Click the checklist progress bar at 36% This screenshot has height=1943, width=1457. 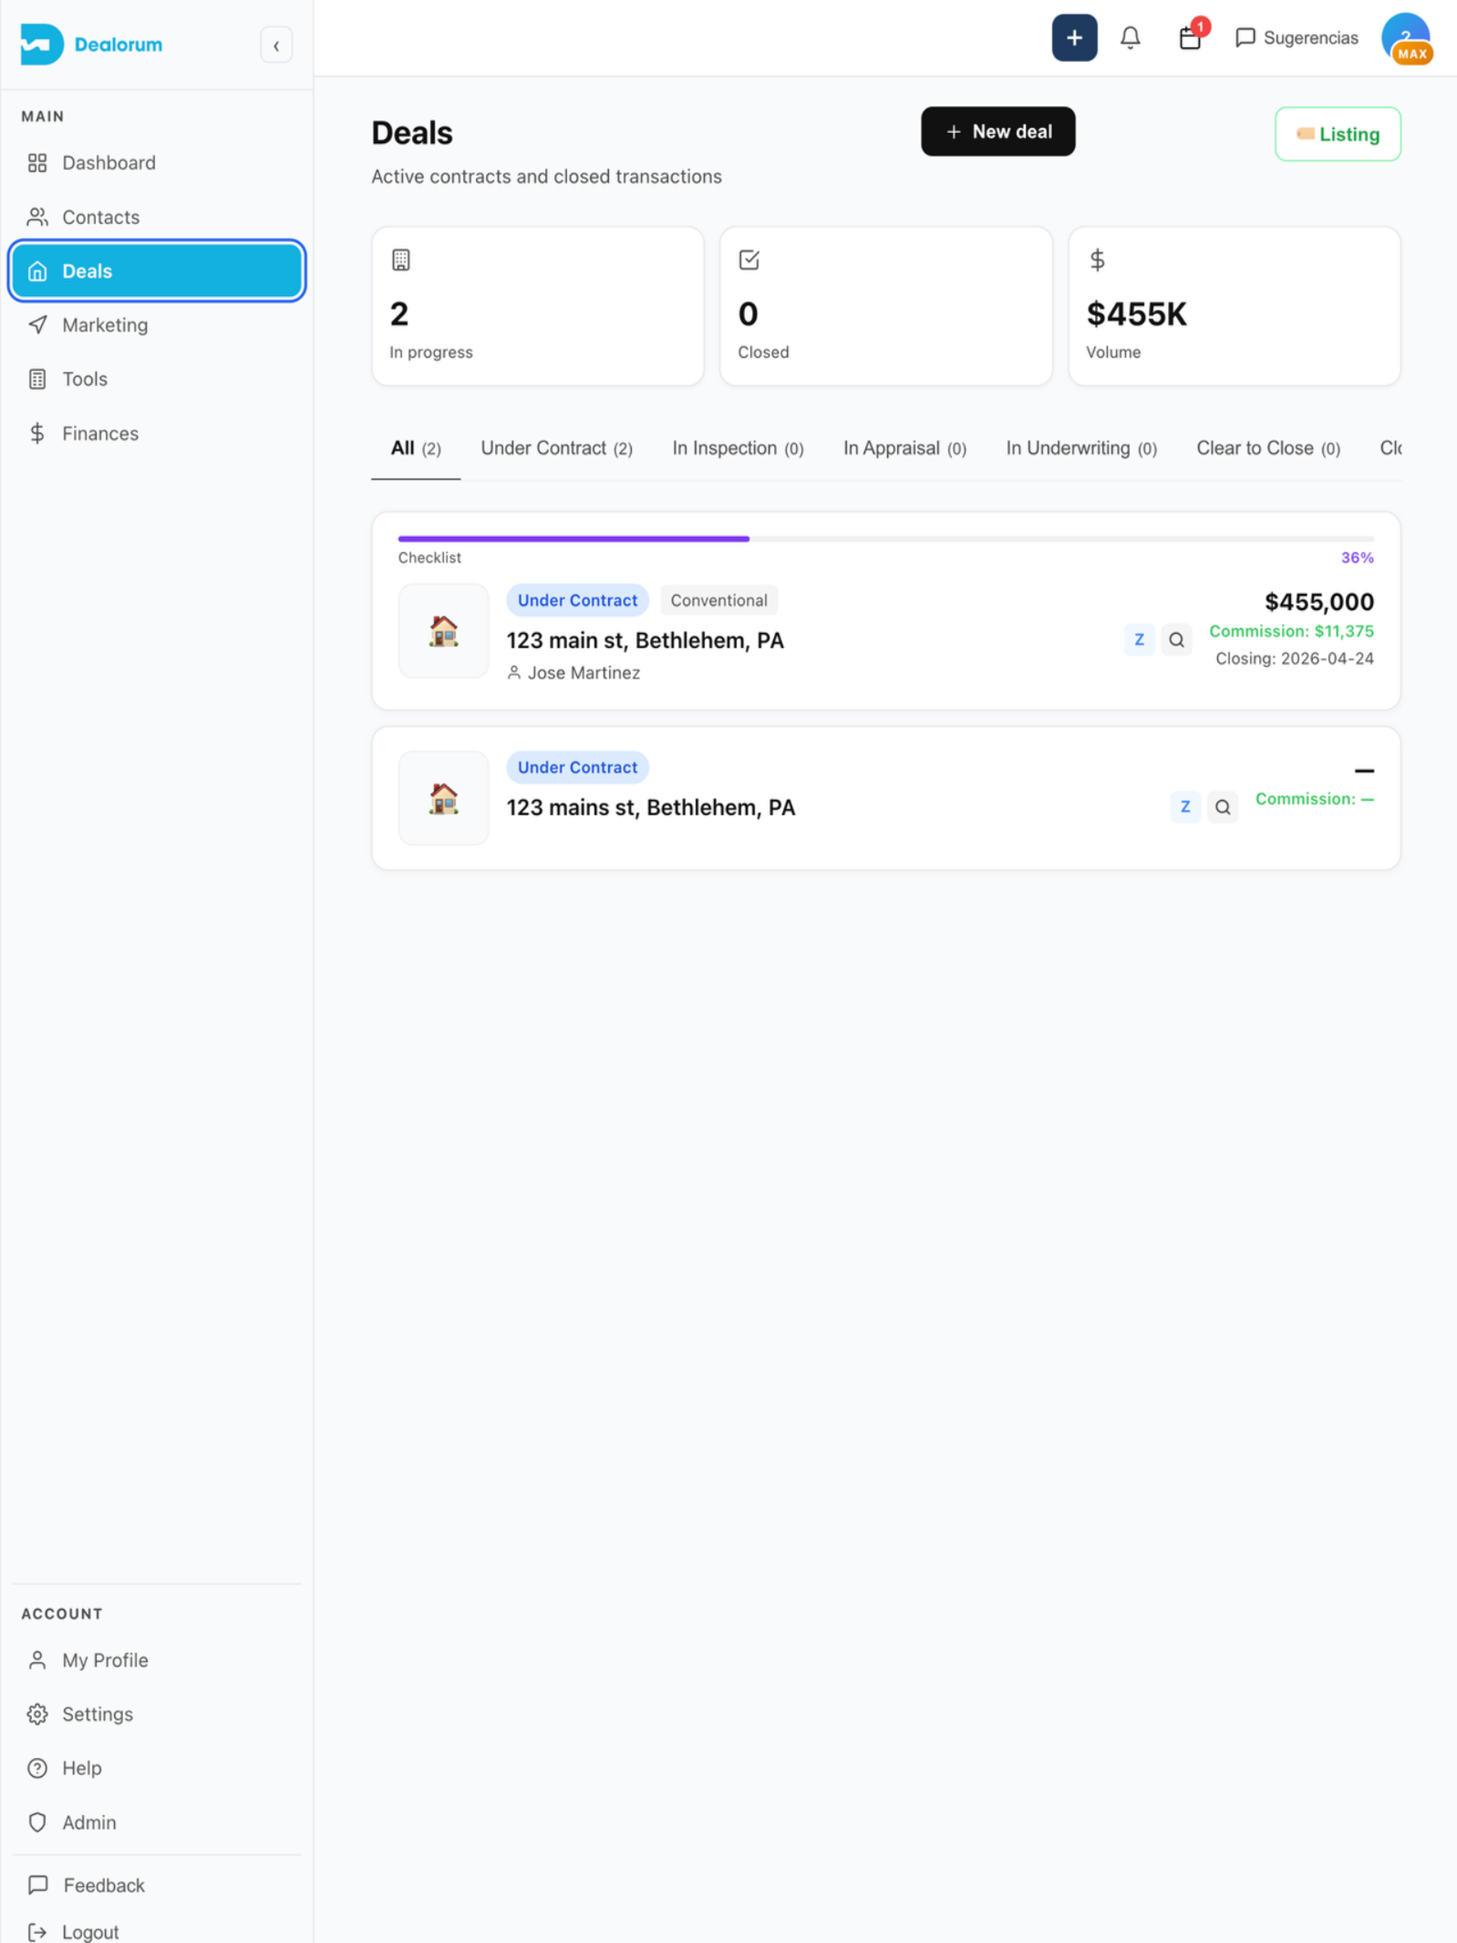(886, 538)
